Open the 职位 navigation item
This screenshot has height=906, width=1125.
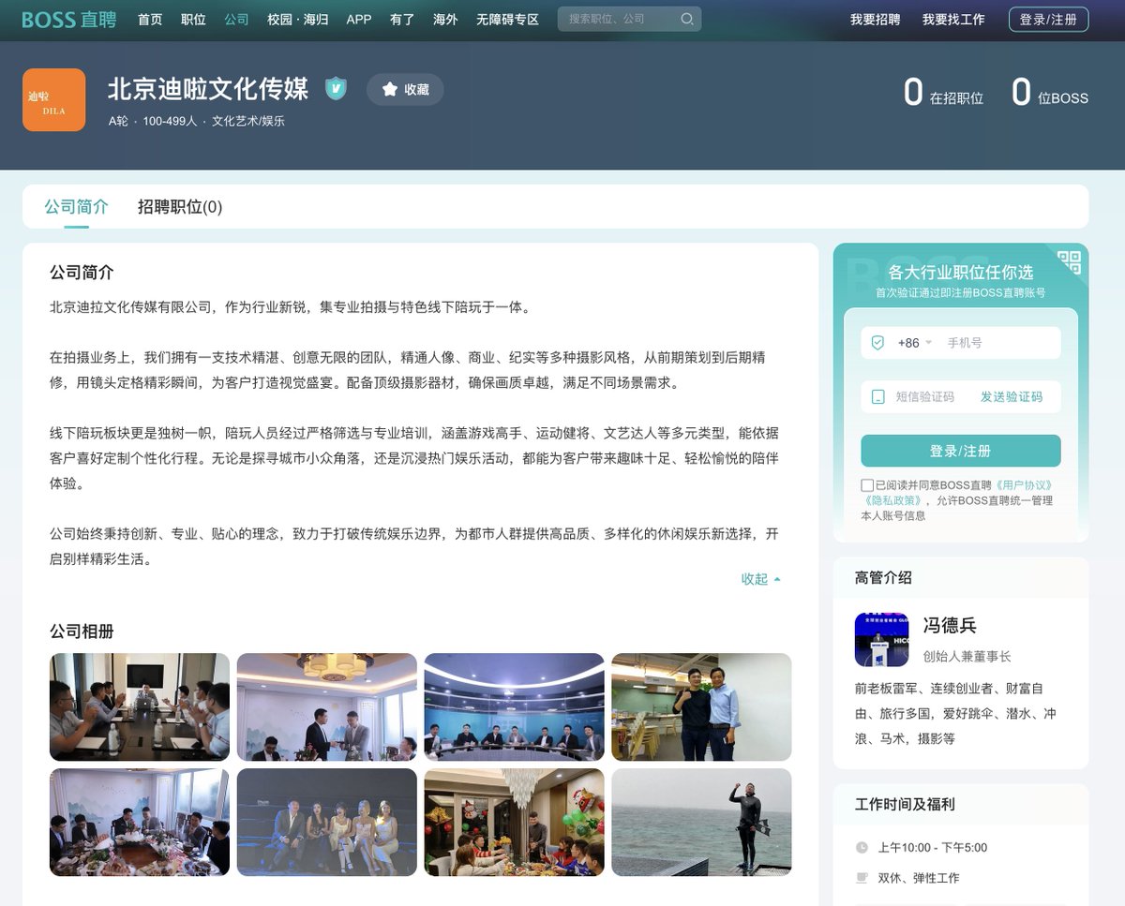click(193, 19)
